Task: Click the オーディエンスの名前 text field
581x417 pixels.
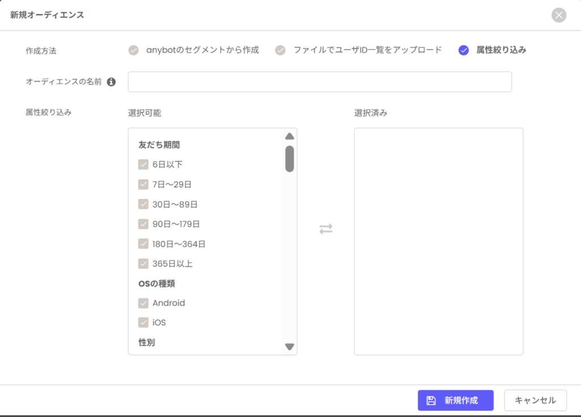Action: coord(319,82)
